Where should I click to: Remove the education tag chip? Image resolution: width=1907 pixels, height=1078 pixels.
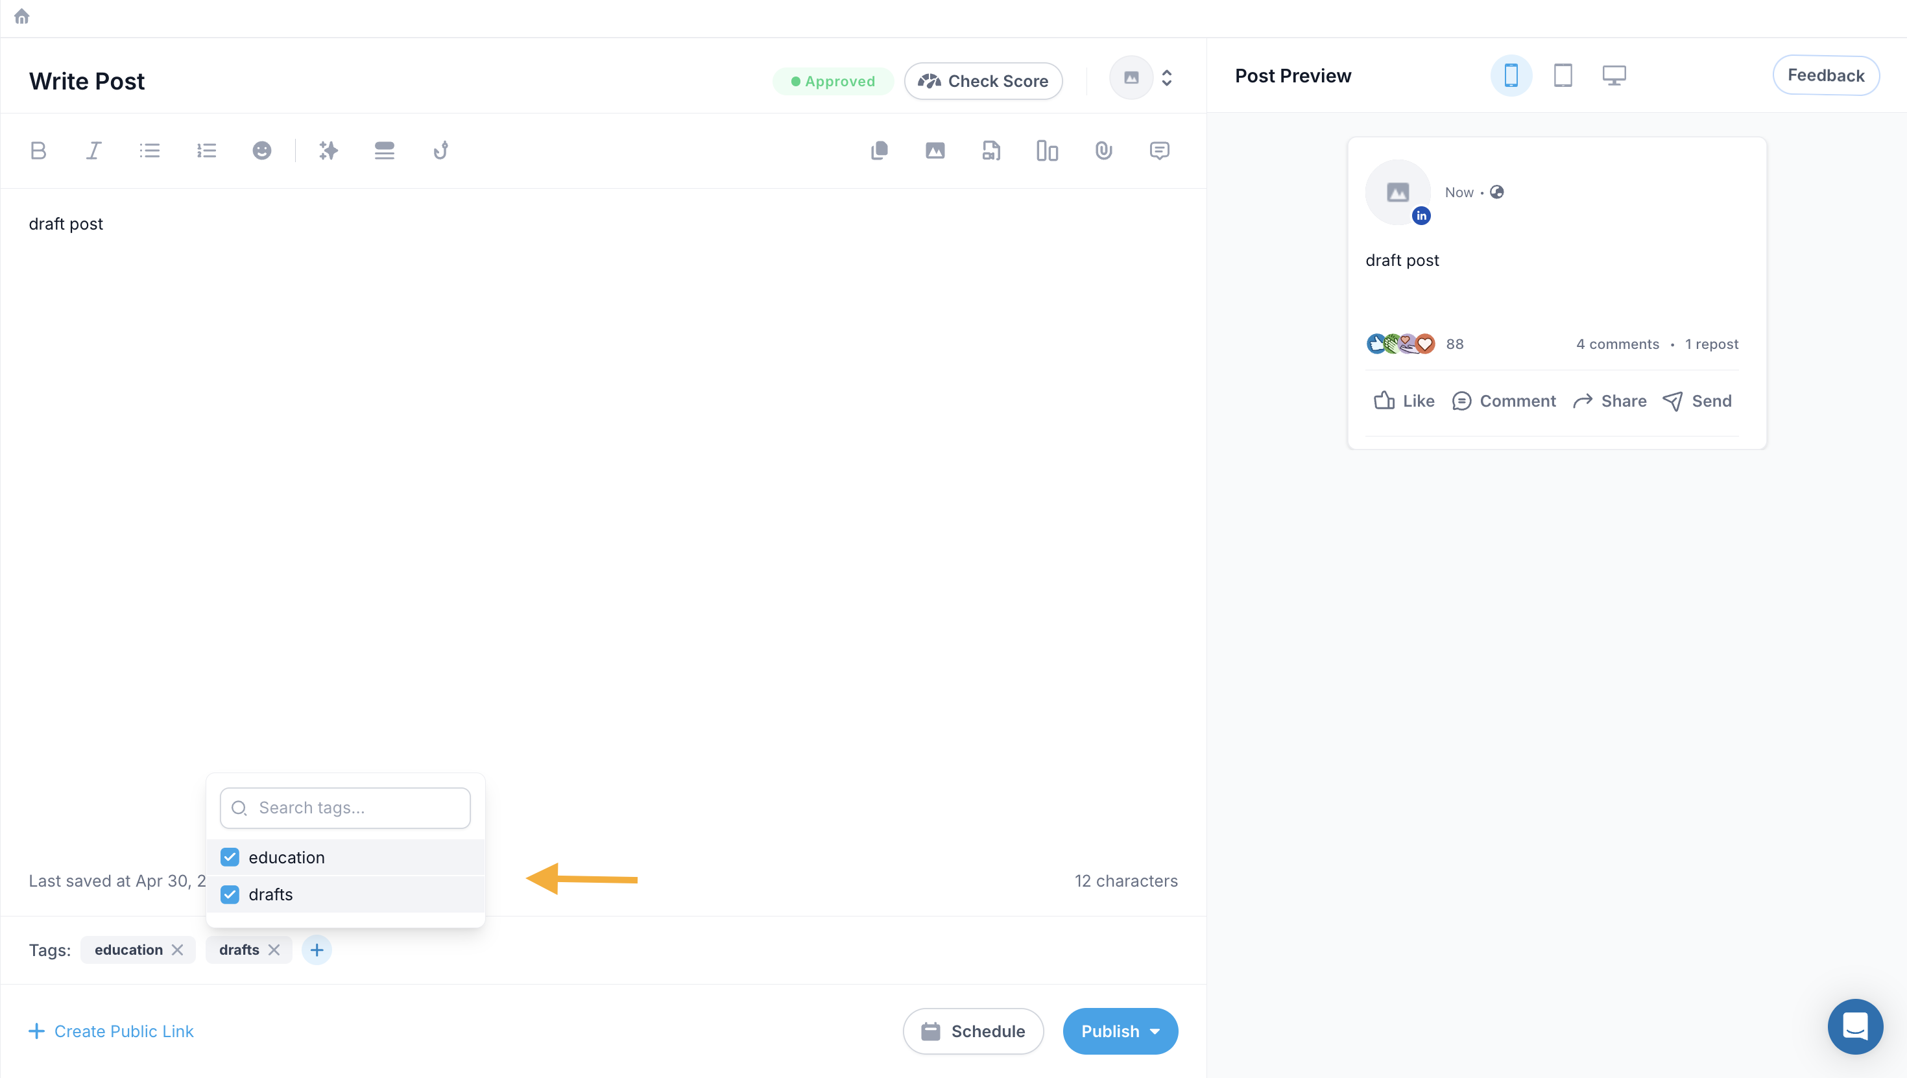(x=177, y=949)
